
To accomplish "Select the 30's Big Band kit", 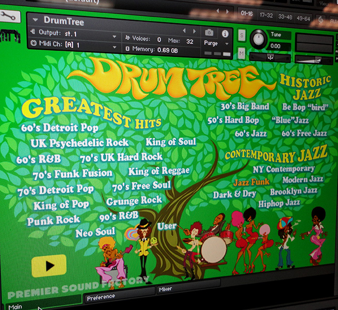I will (245, 106).
